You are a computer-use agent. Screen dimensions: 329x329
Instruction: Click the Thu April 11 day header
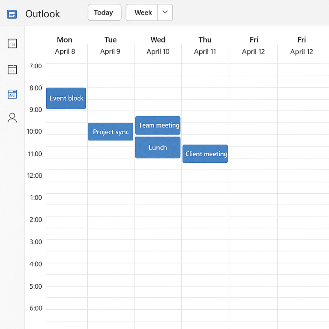click(205, 45)
